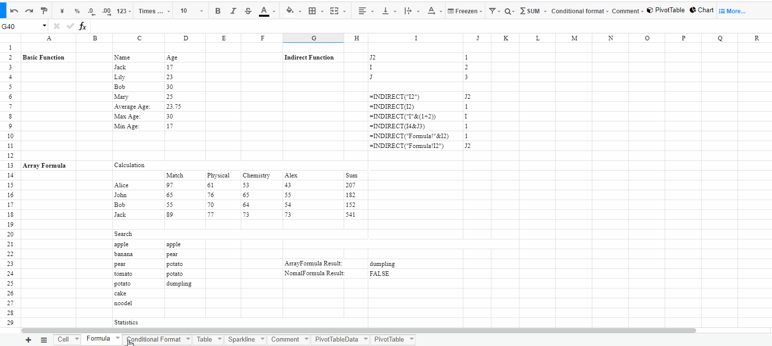772x346 pixels.
Task: Click the G40 cell name box
Action: click(x=24, y=26)
